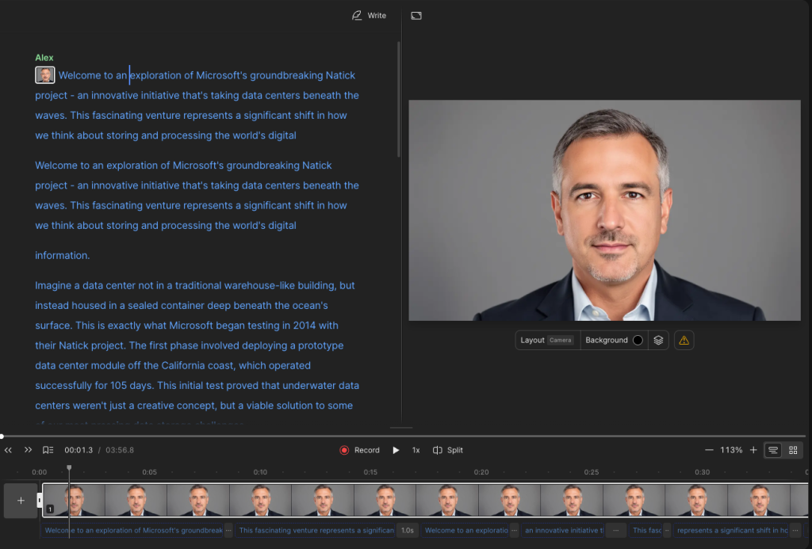Image resolution: width=812 pixels, height=549 pixels.
Task: Open the layers stack icon
Action: [x=658, y=341]
